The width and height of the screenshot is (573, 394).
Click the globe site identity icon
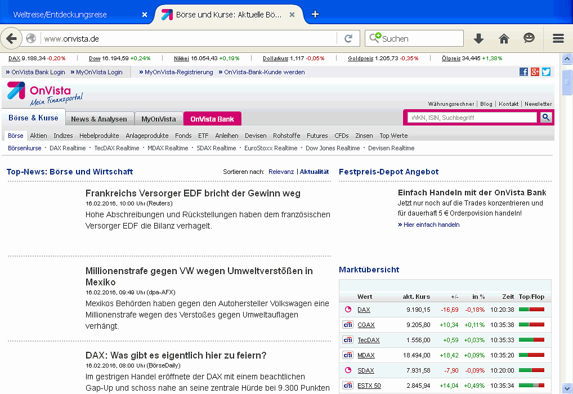(x=31, y=38)
